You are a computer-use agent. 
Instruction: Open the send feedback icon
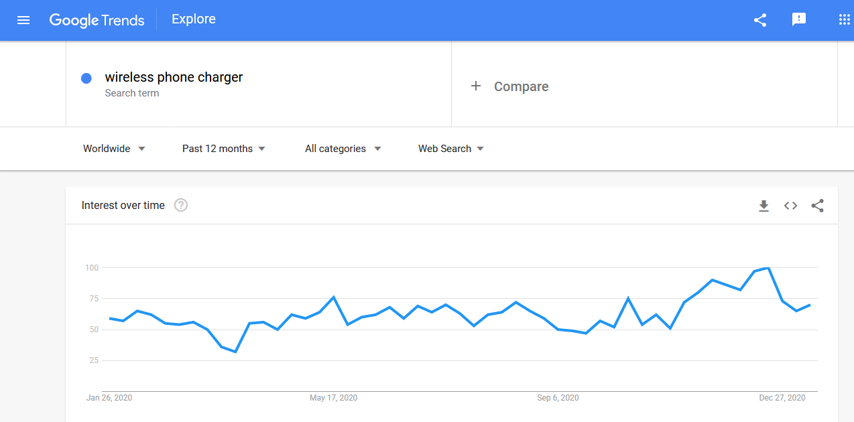[799, 19]
